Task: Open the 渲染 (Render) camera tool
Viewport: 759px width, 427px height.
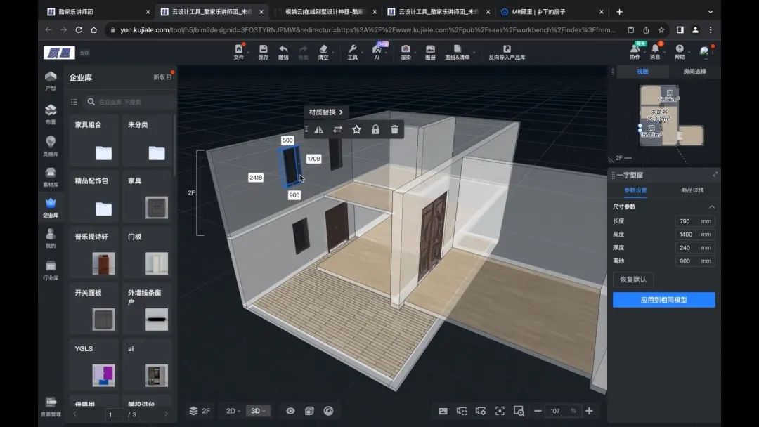Action: click(406, 52)
